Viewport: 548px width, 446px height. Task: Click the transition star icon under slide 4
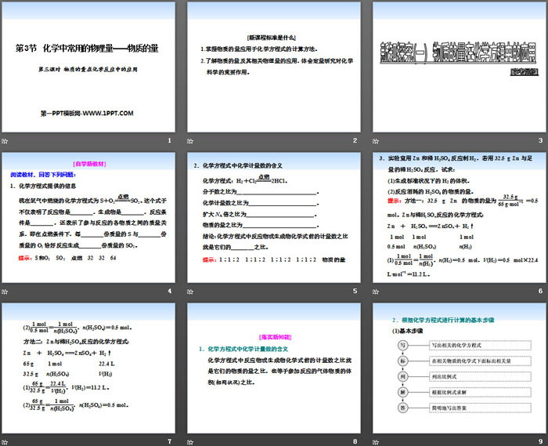6,291
